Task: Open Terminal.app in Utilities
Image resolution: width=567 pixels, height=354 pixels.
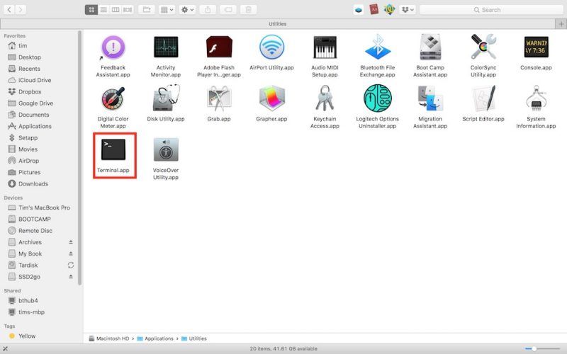Action: tap(113, 149)
